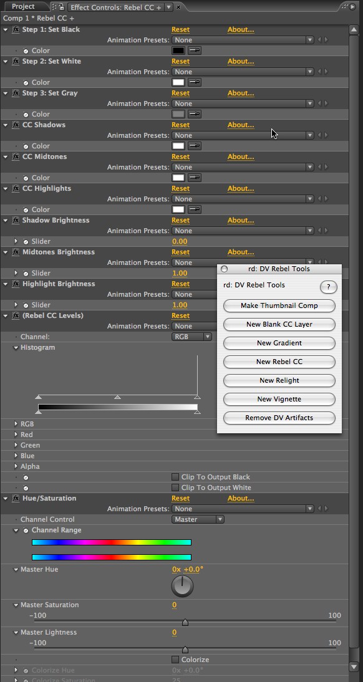This screenshot has height=682, width=363.
Task: Click stopwatch next to Clip To Output Black
Action: (x=26, y=478)
